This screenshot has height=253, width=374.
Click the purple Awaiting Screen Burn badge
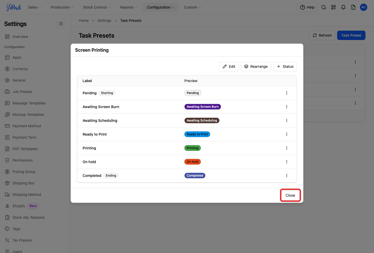pos(203,107)
